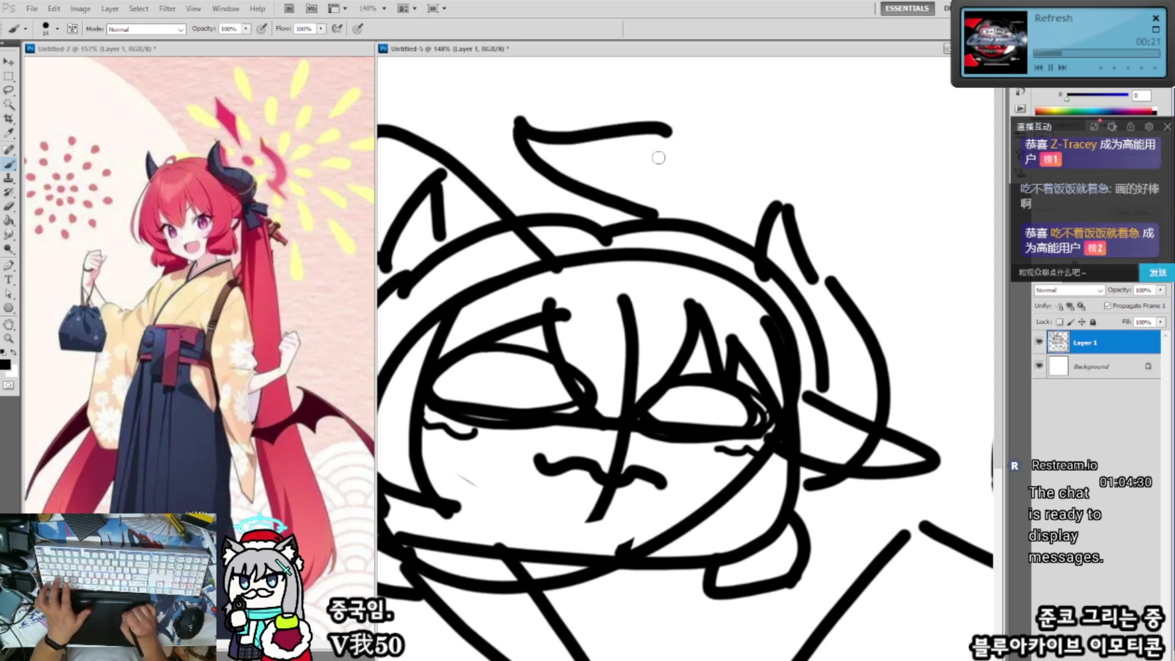Enable airbrush mode next to Flow
The image size is (1175, 661).
(x=337, y=29)
